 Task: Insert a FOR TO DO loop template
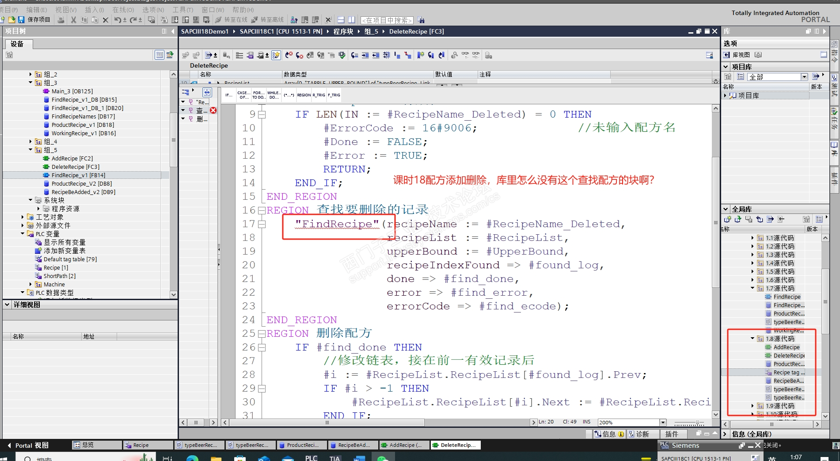(258, 95)
